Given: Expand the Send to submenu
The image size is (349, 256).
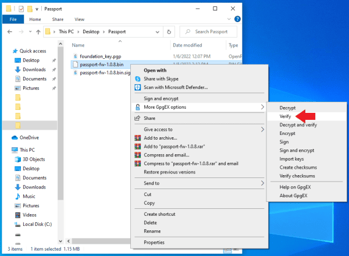Looking at the screenshot, I should pos(262,183).
